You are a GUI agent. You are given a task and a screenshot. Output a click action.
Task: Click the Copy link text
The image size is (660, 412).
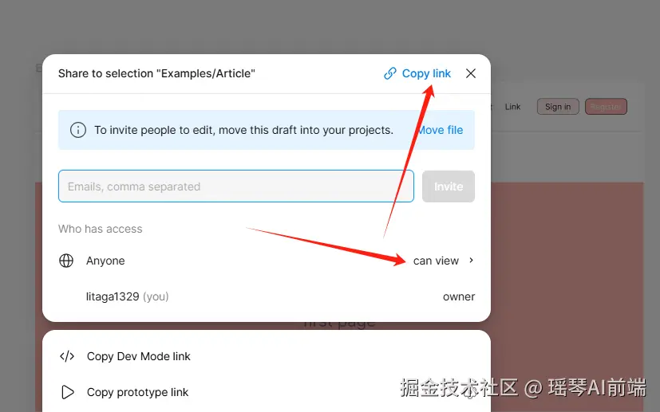(426, 73)
